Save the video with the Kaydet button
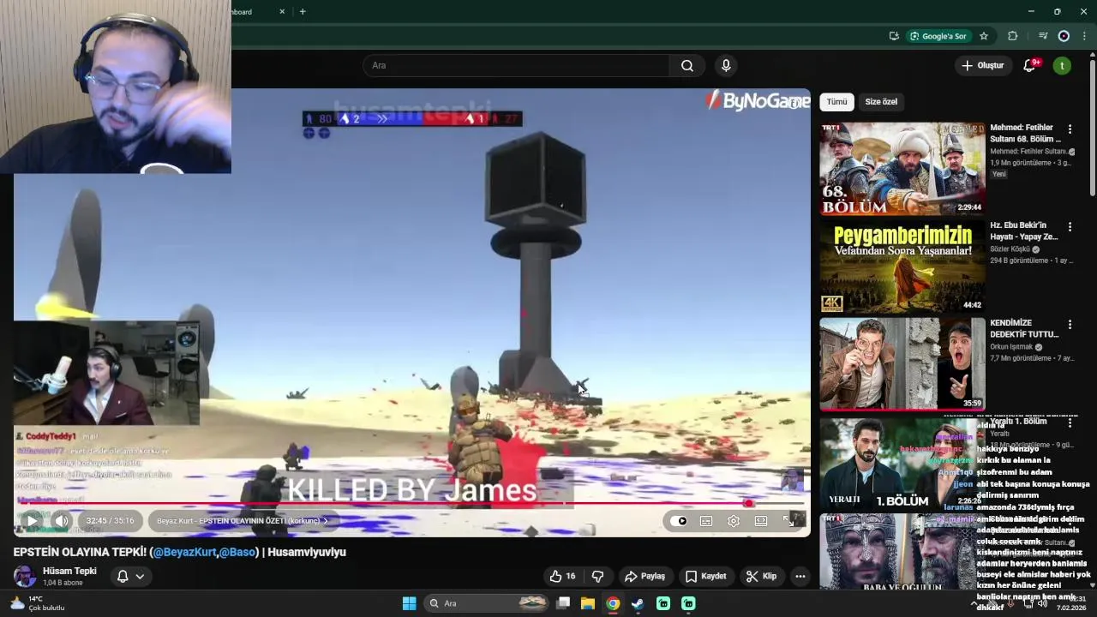Viewport: 1097px width, 617px height. [x=705, y=576]
